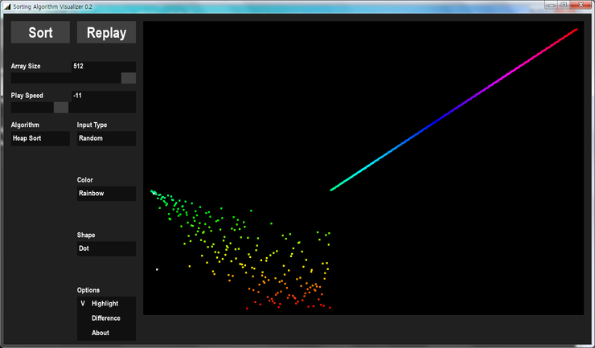Start sorting with the Sort button

click(x=40, y=32)
